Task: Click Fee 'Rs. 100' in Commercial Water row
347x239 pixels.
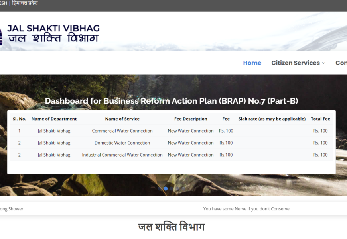Action: click(226, 131)
